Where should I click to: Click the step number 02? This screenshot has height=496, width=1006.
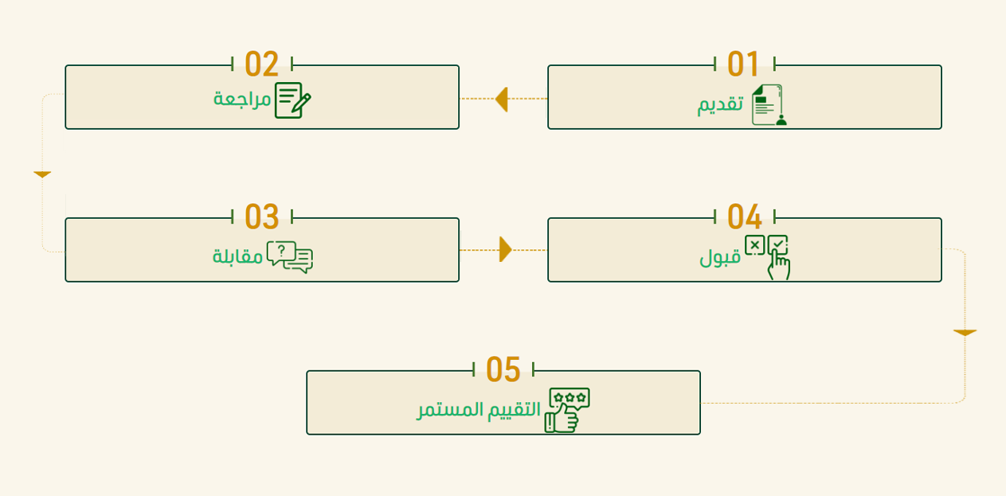click(261, 64)
